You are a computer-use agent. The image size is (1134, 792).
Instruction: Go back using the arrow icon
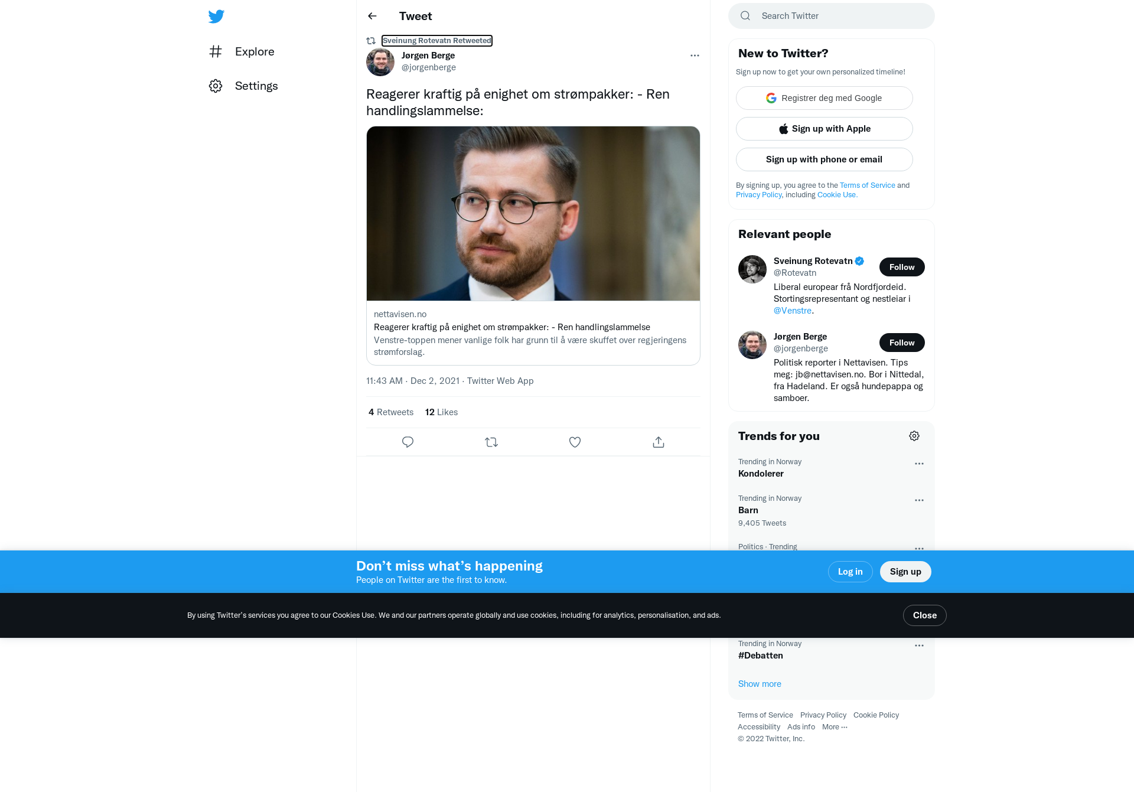tap(372, 16)
